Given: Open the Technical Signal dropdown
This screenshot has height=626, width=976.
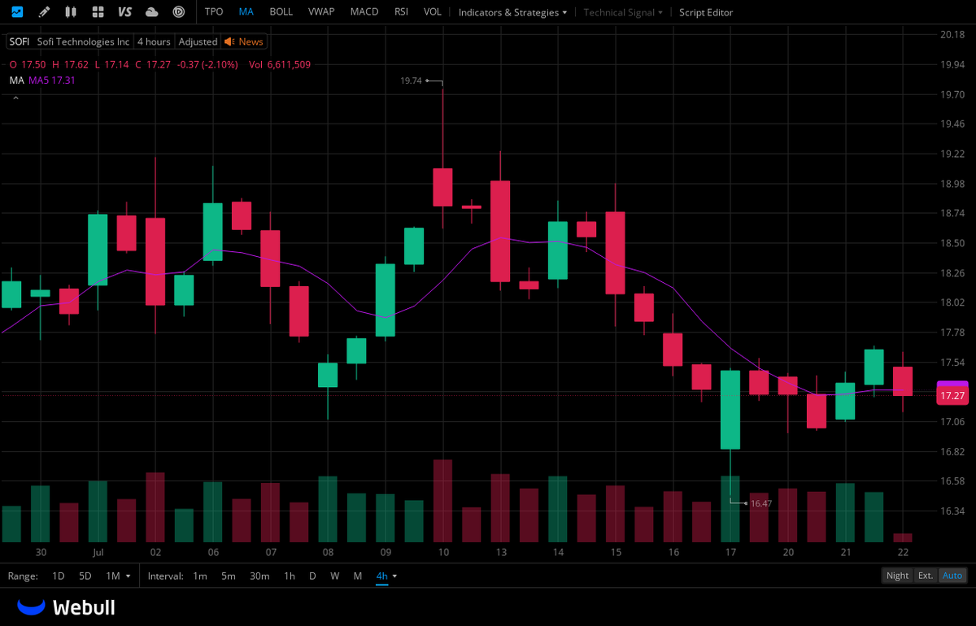Looking at the screenshot, I should coord(624,12).
